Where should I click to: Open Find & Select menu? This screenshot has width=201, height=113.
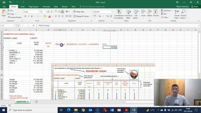tap(183, 14)
